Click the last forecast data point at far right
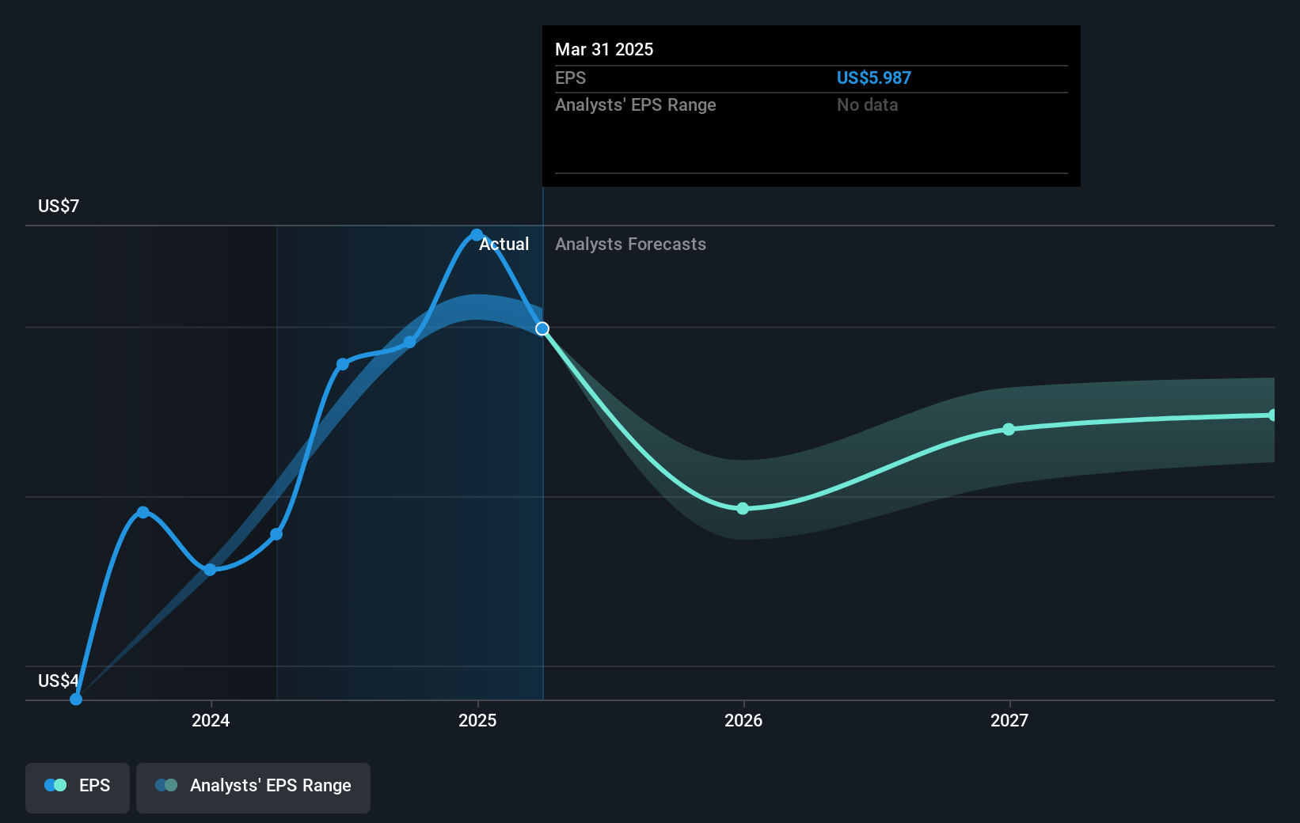 tap(1272, 415)
